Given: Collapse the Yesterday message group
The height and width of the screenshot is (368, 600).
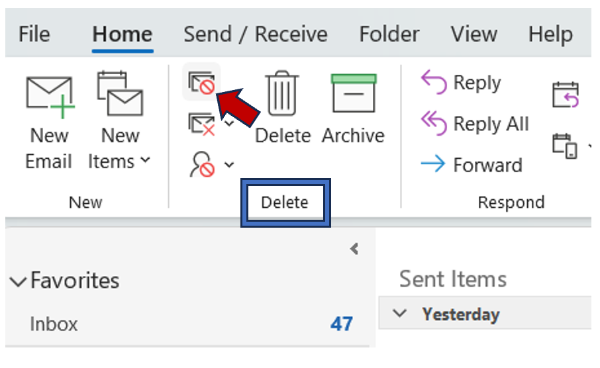Looking at the screenshot, I should [399, 314].
